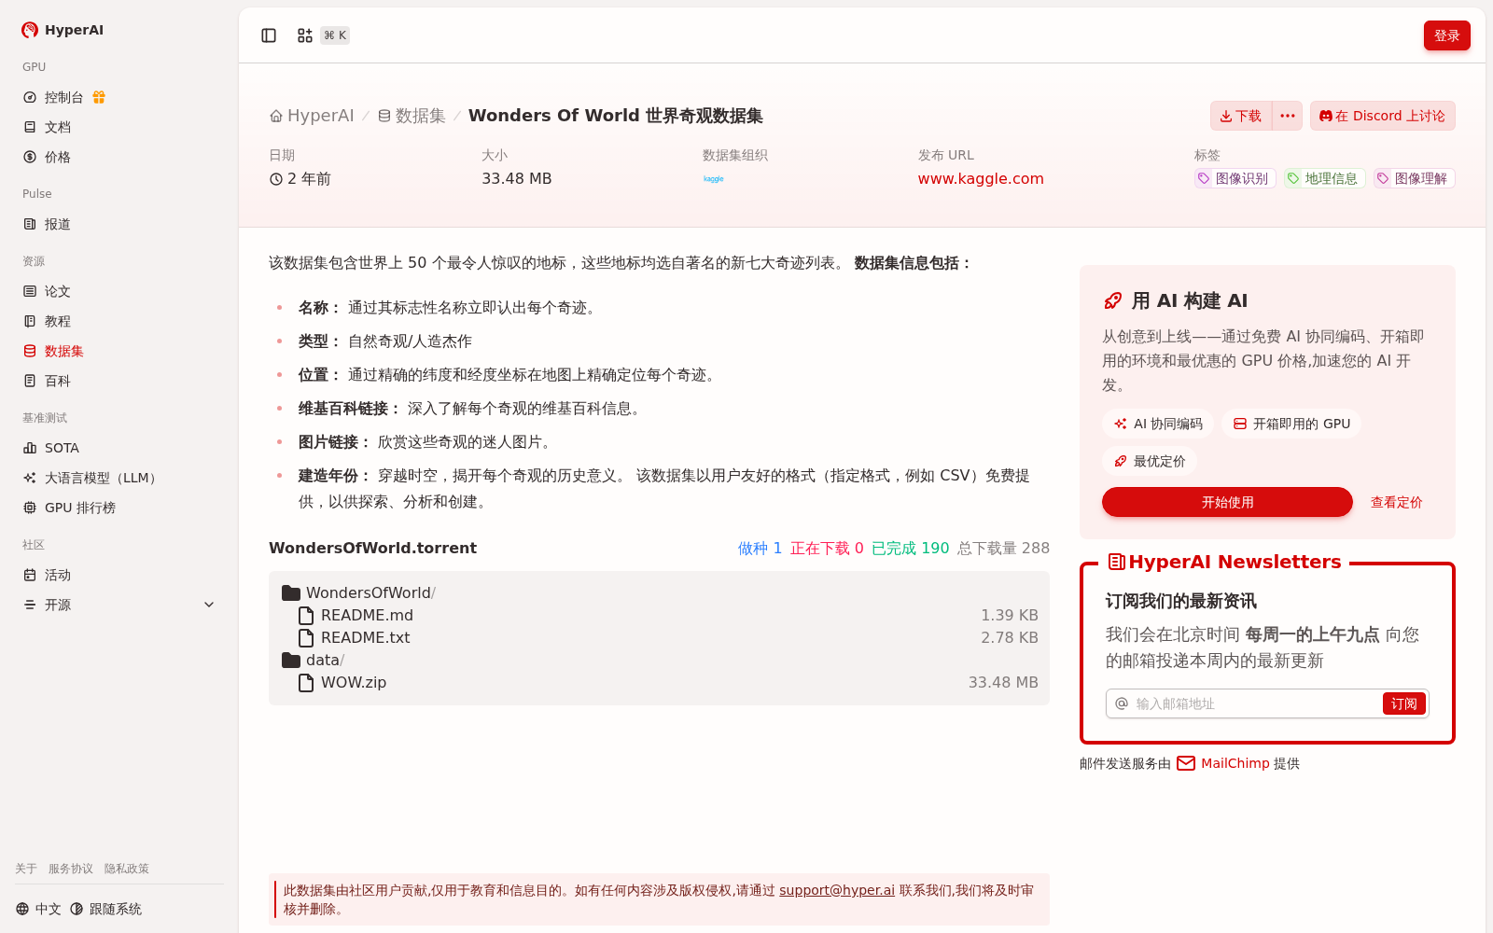
Task: Click 最优定价 chip
Action: tap(1150, 461)
